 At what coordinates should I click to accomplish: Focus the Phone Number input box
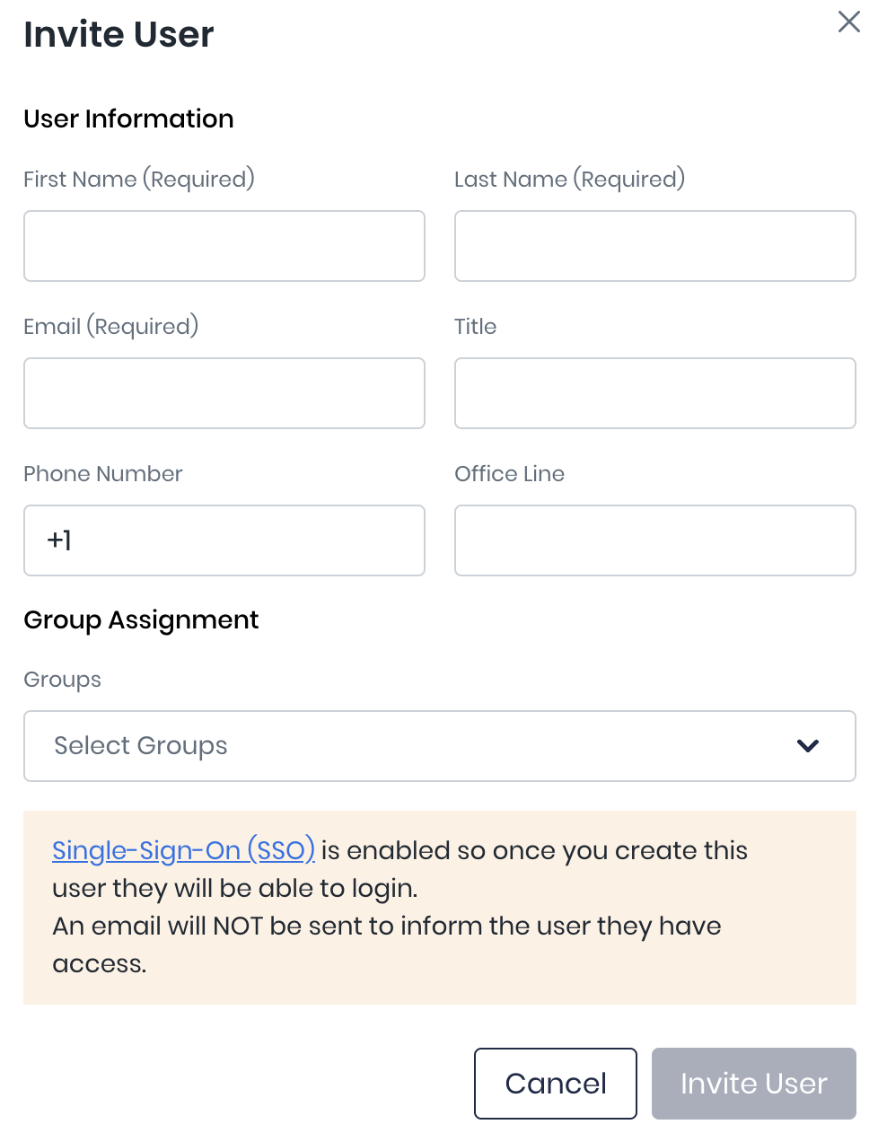coord(242,540)
